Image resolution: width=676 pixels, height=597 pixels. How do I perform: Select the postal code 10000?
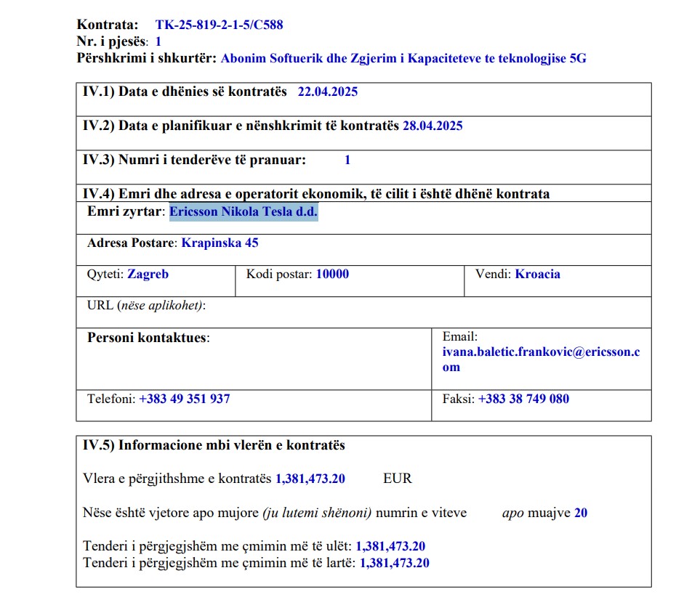pyautogui.click(x=332, y=274)
